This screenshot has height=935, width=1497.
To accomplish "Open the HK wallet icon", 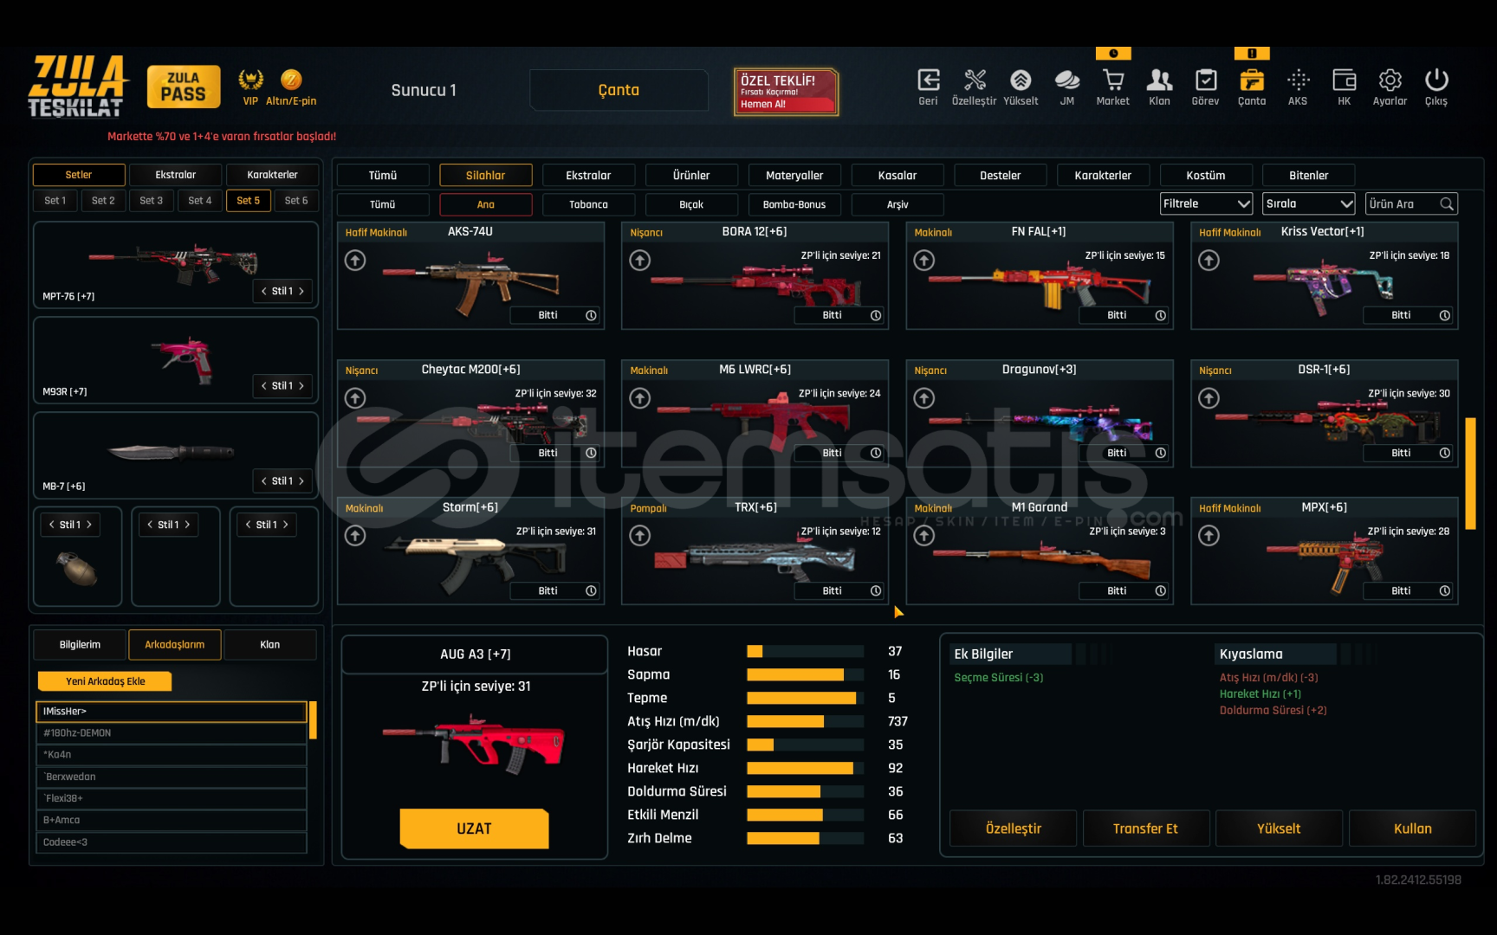I will click(1345, 81).
